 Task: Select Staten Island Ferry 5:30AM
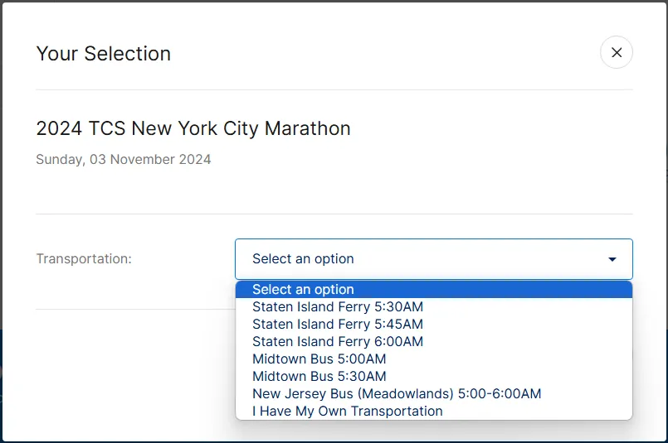[x=434, y=307]
